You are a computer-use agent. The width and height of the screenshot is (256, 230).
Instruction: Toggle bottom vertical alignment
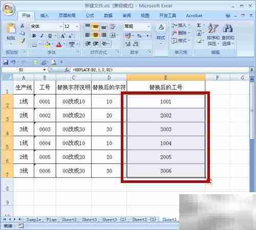click(x=103, y=27)
